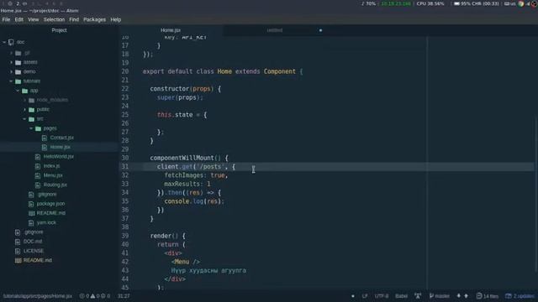
Task: Open linter errors count in status bar
Action: pos(84,296)
